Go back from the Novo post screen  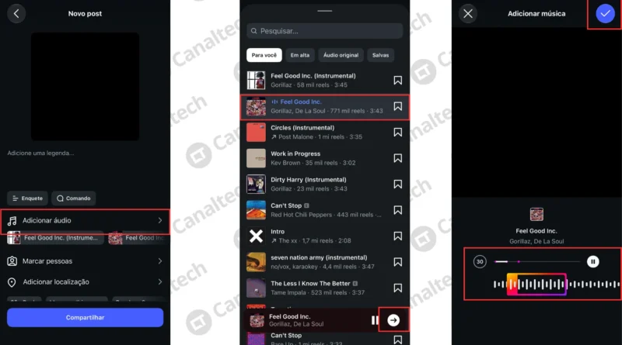tap(16, 13)
